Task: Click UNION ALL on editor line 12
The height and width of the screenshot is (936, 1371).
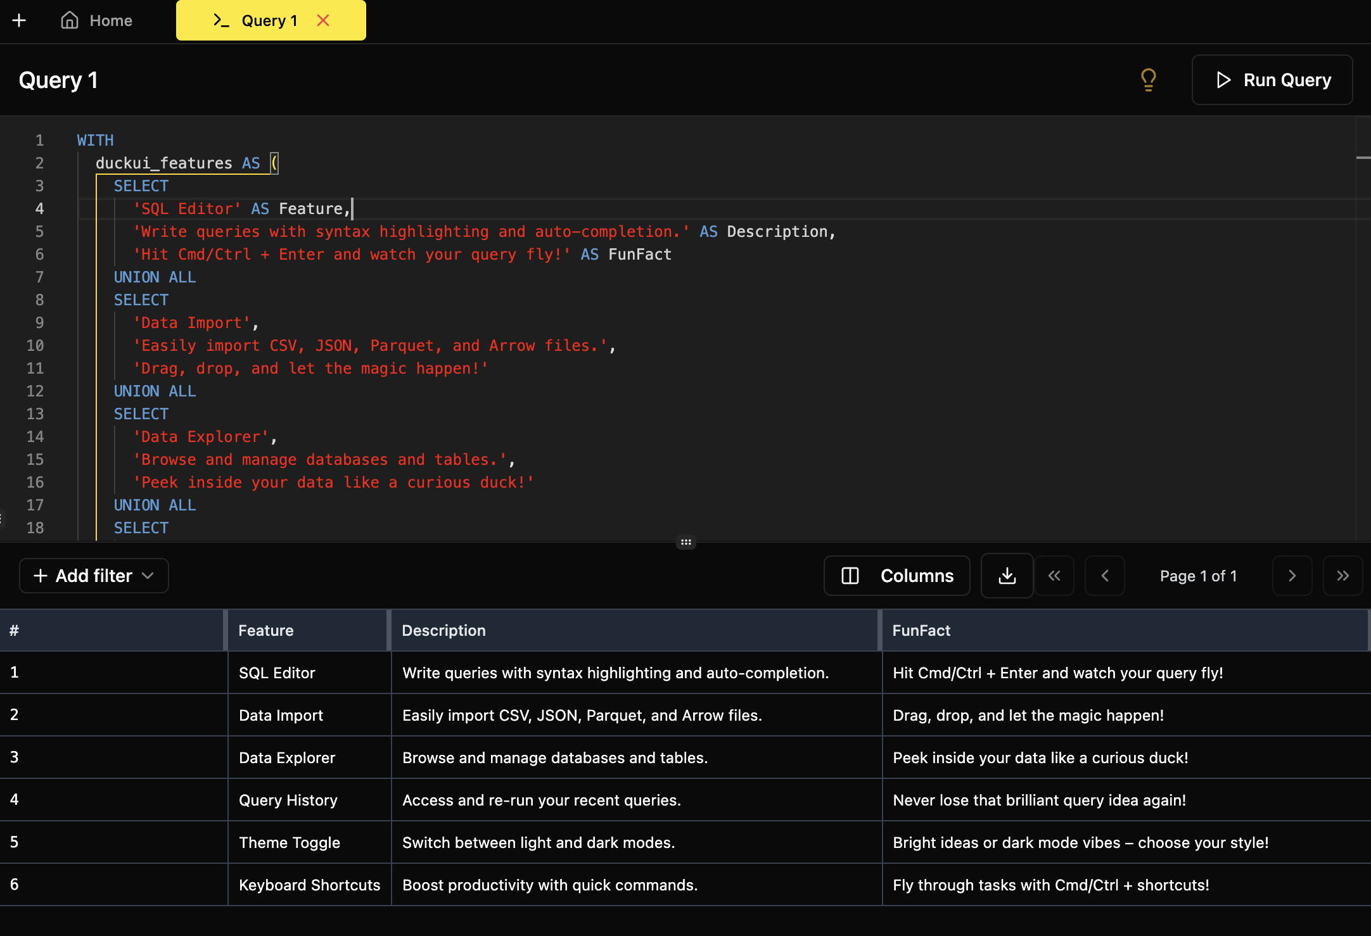Action: 155,391
